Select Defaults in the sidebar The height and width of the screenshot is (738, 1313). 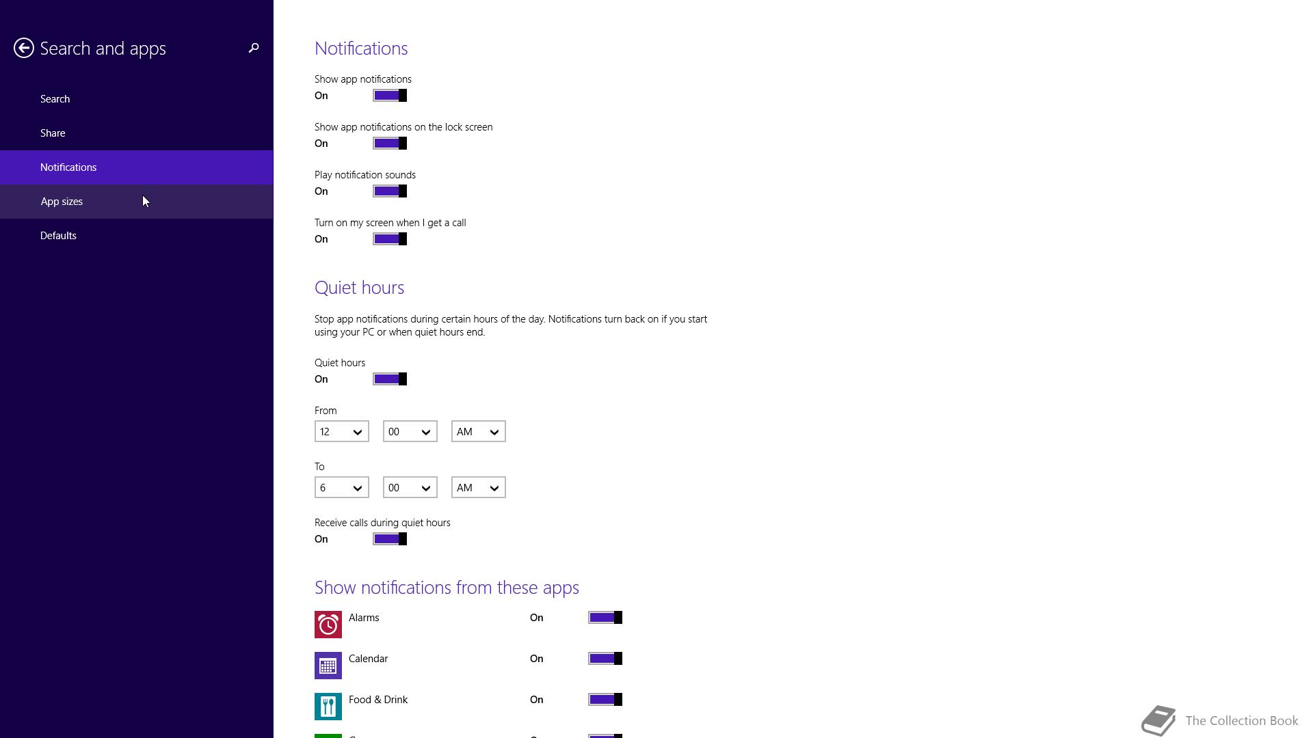58,236
